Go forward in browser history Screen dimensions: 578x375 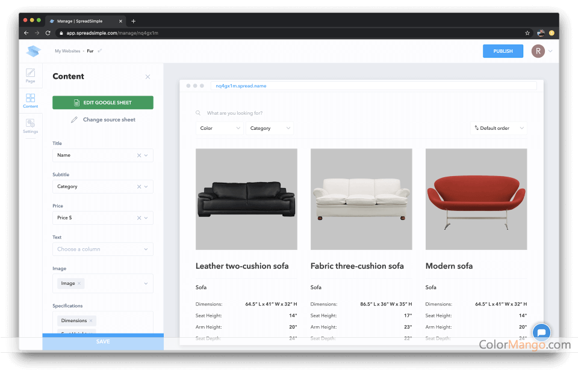37,33
